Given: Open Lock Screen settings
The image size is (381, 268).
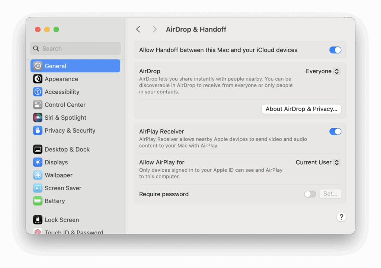Looking at the screenshot, I should 38,220.
